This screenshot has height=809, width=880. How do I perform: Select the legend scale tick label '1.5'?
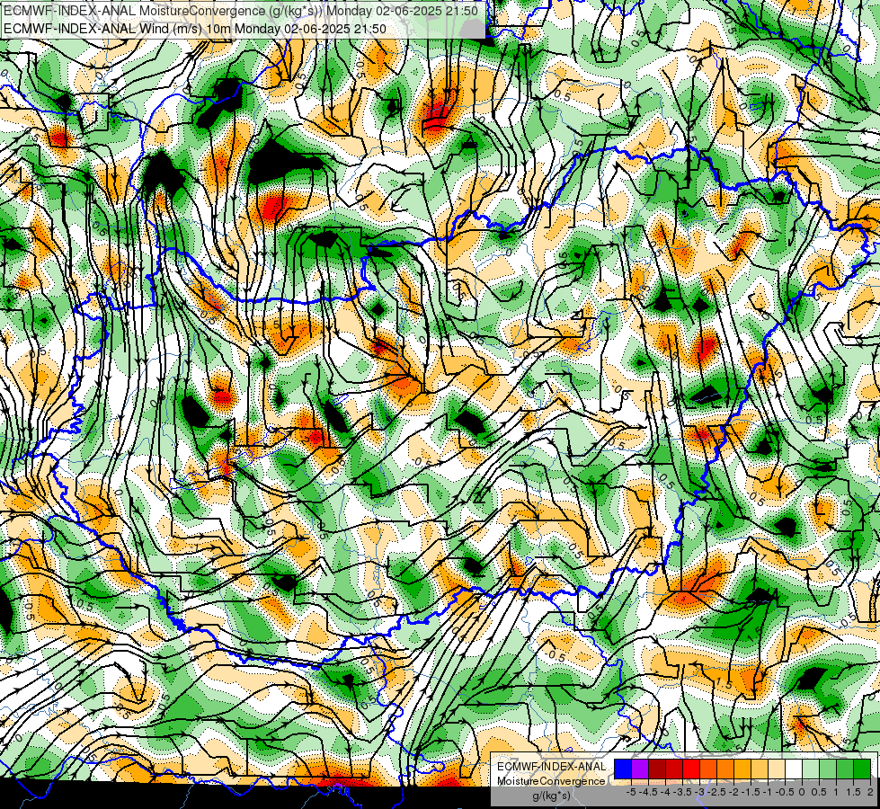(852, 792)
